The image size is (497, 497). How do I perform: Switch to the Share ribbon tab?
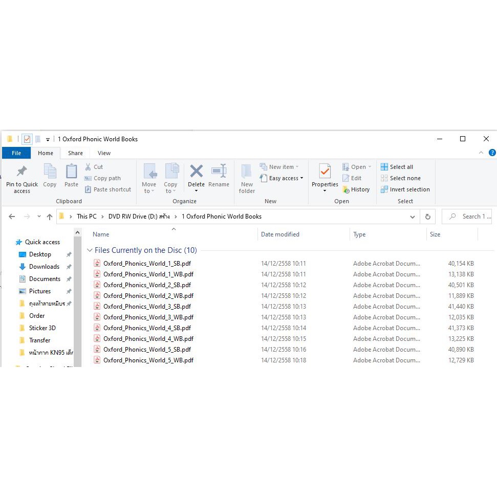coord(75,153)
